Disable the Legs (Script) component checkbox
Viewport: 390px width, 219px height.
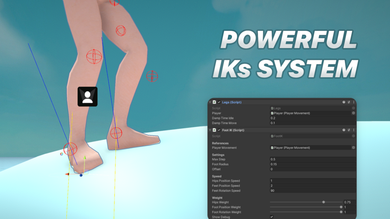click(x=219, y=102)
